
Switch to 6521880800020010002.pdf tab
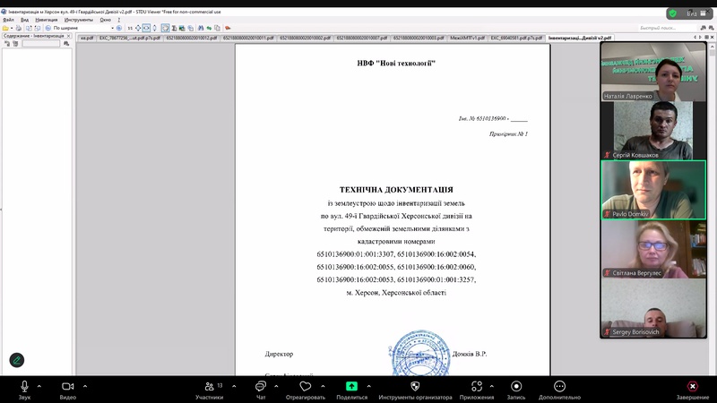point(305,38)
